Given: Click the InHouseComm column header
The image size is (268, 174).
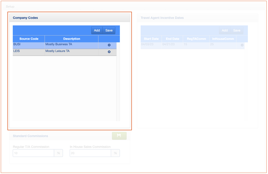Looking at the screenshot, I should 223,39.
